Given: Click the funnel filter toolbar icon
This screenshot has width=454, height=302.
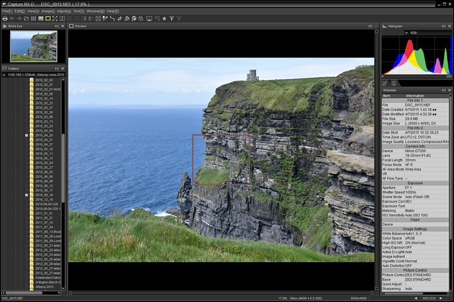Looking at the screenshot, I should (172, 18).
